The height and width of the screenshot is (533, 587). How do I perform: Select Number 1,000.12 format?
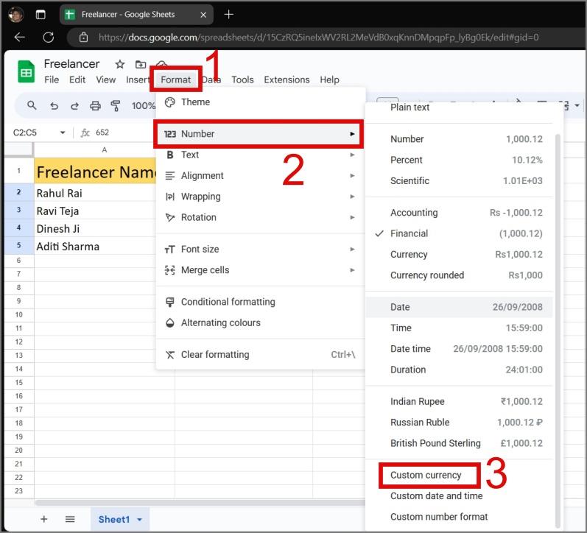(x=459, y=139)
